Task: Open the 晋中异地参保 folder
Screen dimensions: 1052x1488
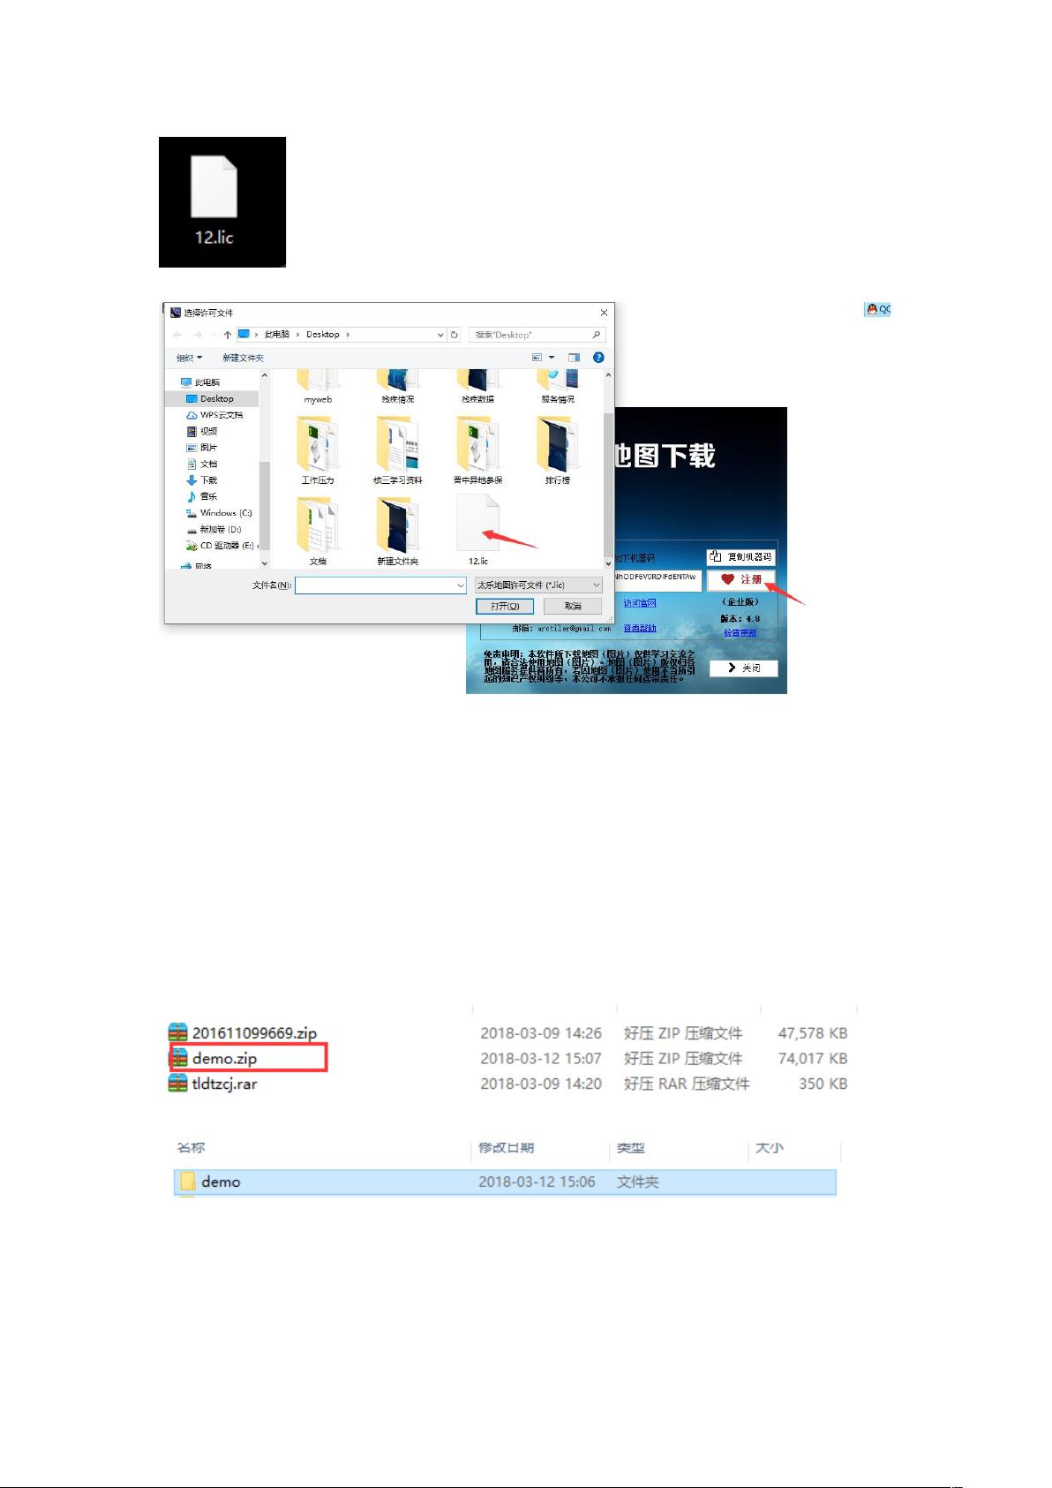Action: pos(477,450)
